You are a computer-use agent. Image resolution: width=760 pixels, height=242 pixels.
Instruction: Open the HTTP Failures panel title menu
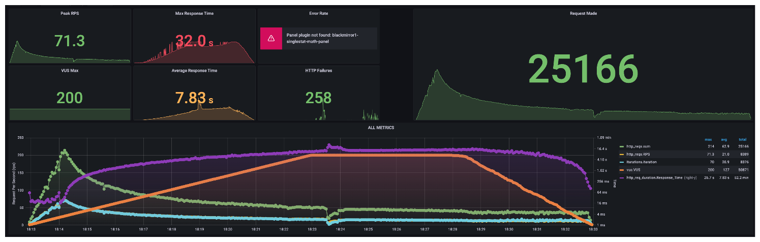[318, 71]
